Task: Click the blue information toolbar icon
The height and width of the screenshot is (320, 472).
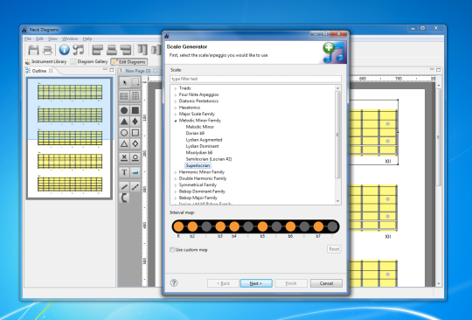Action: (64, 50)
